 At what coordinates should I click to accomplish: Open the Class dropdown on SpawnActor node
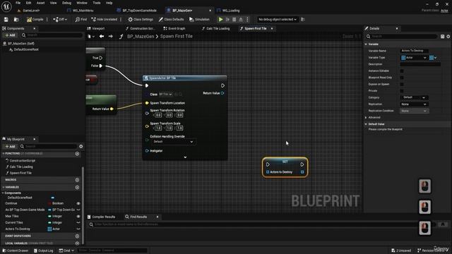[166, 94]
